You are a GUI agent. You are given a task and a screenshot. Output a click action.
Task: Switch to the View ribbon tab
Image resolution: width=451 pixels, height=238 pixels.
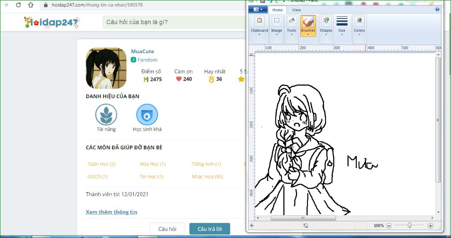296,10
